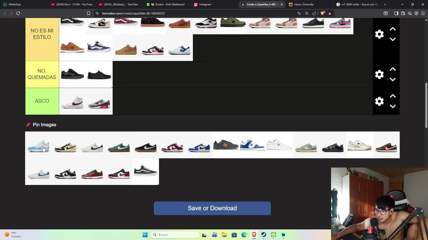Open the translate page icon

(x=299, y=13)
